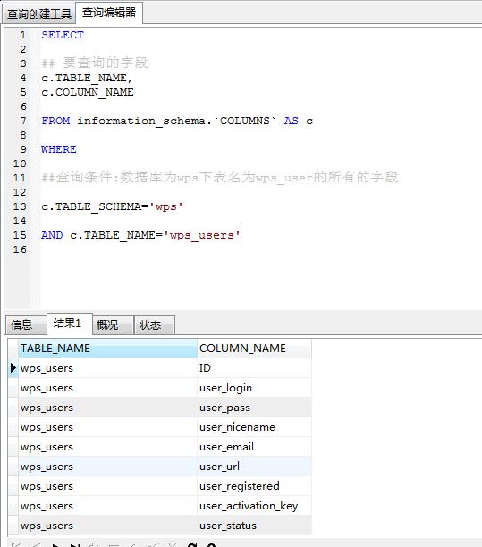
Task: Click the FROM information_schema line
Action: pos(177,121)
